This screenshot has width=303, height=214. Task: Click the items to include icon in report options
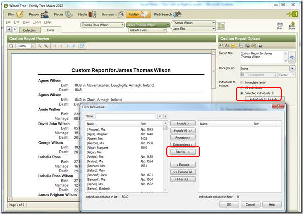point(221,45)
